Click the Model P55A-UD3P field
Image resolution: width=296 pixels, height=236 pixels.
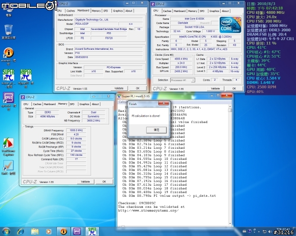point(96,24)
